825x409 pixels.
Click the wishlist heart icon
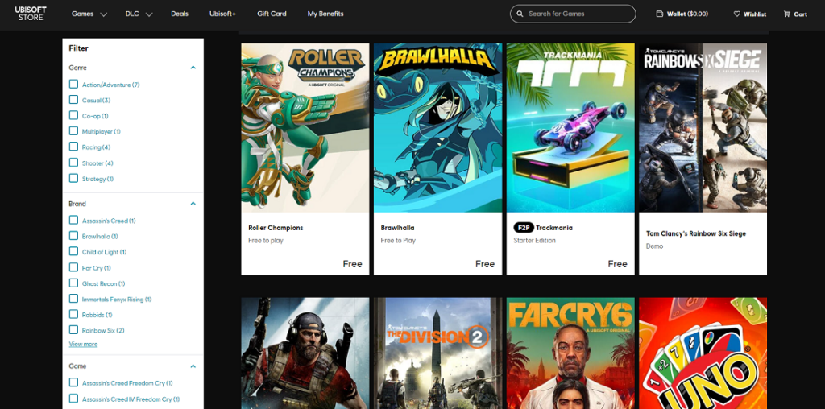tap(736, 14)
